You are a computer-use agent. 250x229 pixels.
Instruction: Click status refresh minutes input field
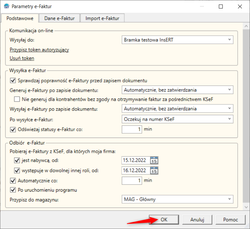pyautogui.click(x=132, y=129)
